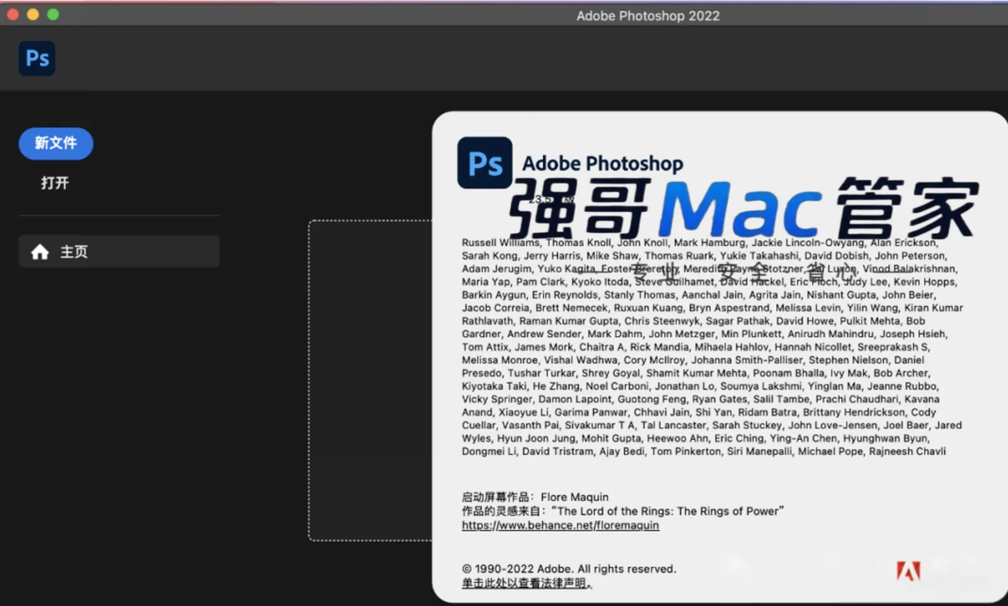Click the "Adobe Photoshop" heading in the about dialog
Image resolution: width=1008 pixels, height=606 pixels.
coord(602,164)
